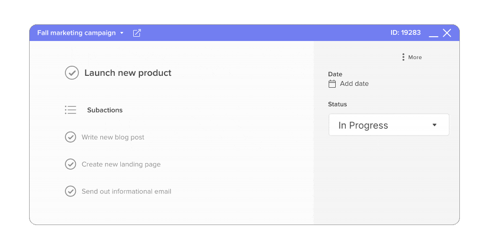Check off Write new blog post
The height and width of the screenshot is (246, 489).
coord(71,137)
